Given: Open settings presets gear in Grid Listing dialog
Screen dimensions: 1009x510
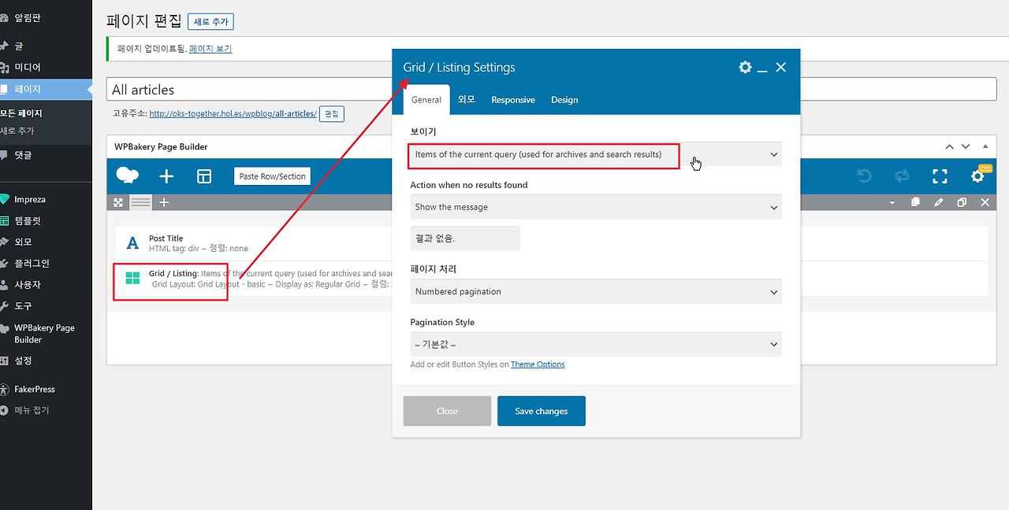Looking at the screenshot, I should 745,67.
